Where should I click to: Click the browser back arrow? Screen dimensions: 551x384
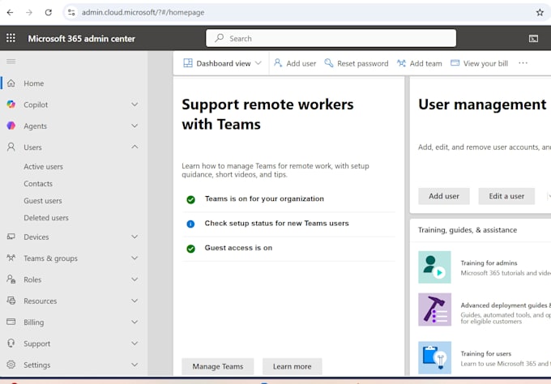click(x=10, y=12)
